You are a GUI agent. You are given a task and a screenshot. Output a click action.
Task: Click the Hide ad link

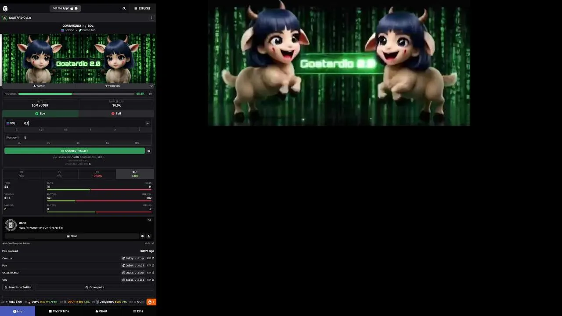[x=149, y=243]
